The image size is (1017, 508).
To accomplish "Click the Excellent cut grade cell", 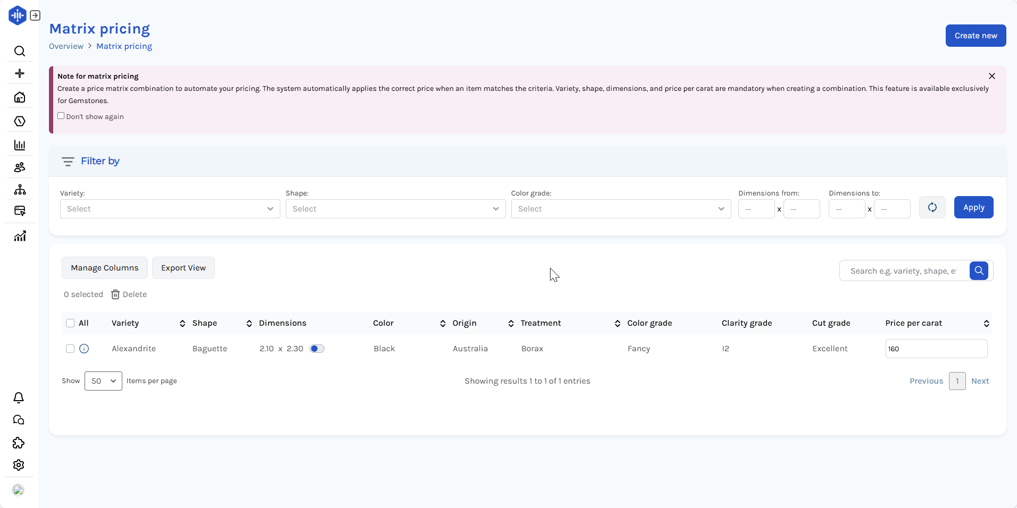I will [830, 349].
